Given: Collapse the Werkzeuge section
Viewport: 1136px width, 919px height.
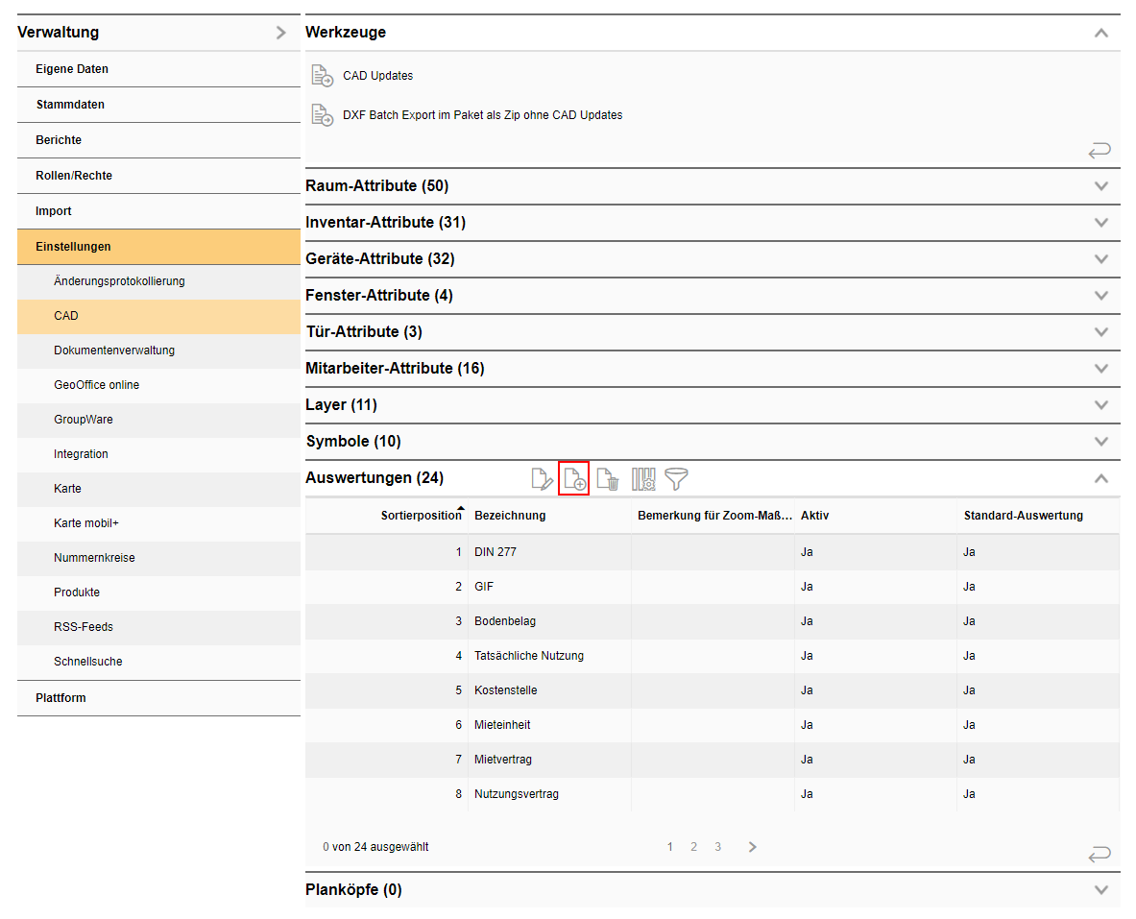Looking at the screenshot, I should tap(1100, 33).
